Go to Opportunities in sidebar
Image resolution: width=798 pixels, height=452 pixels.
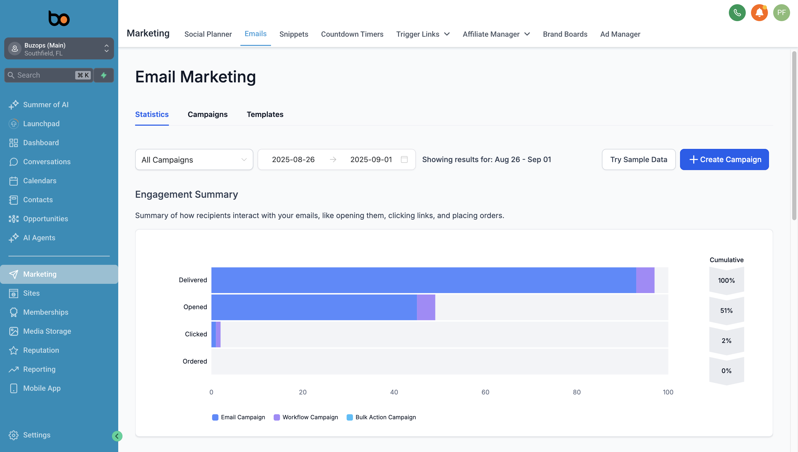coord(45,219)
